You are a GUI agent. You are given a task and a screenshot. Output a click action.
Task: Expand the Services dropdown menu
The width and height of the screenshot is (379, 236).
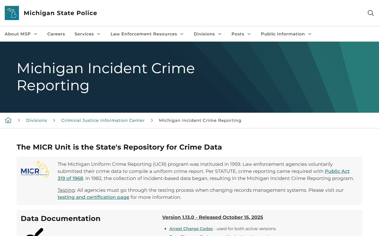[x=88, y=34]
